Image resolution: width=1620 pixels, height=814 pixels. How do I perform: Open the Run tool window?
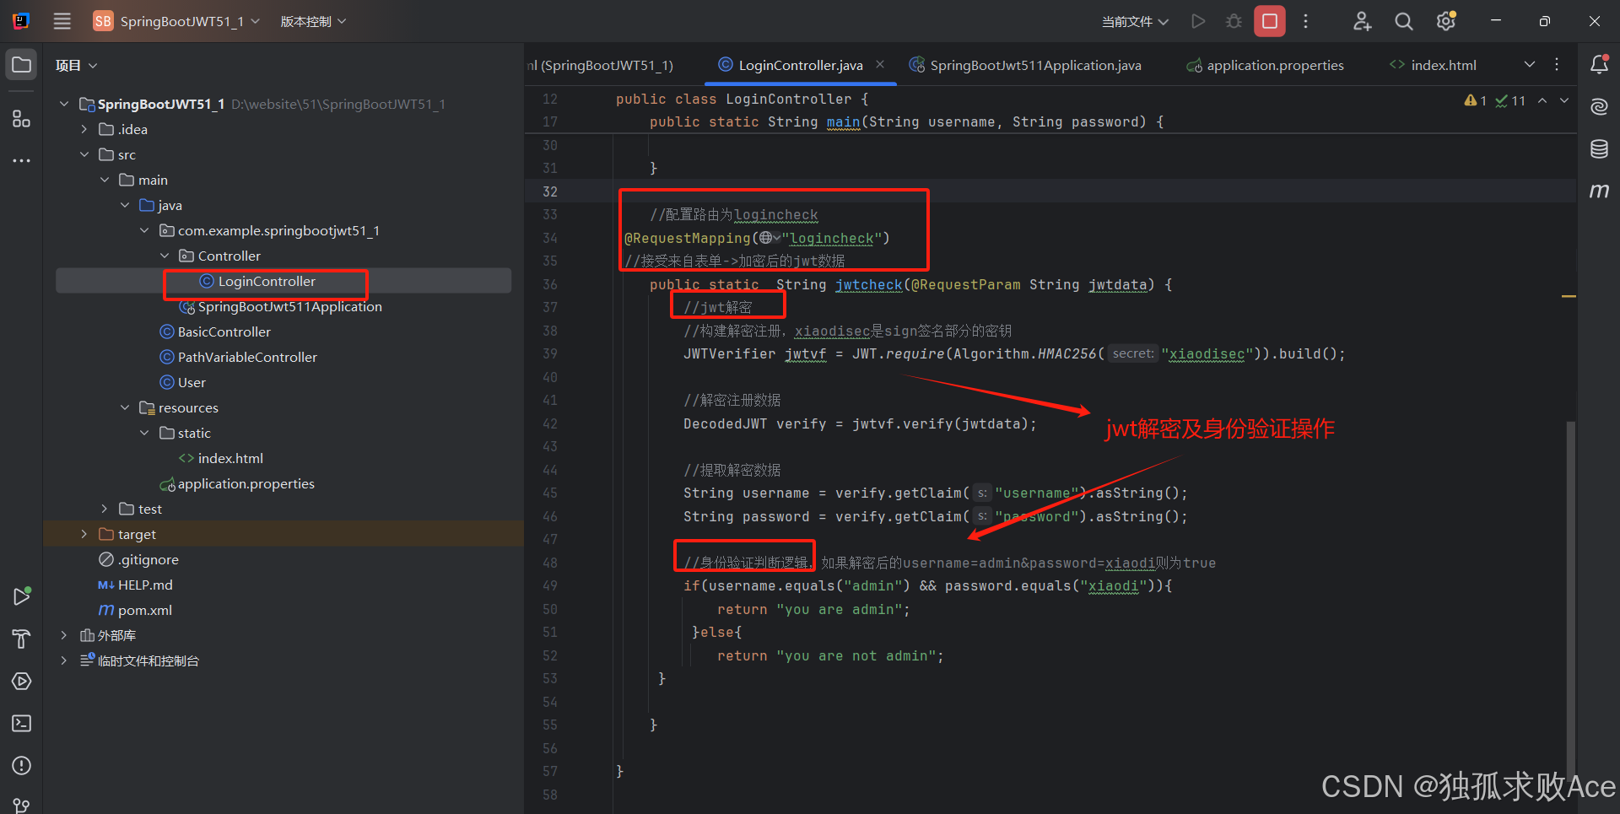(x=22, y=596)
